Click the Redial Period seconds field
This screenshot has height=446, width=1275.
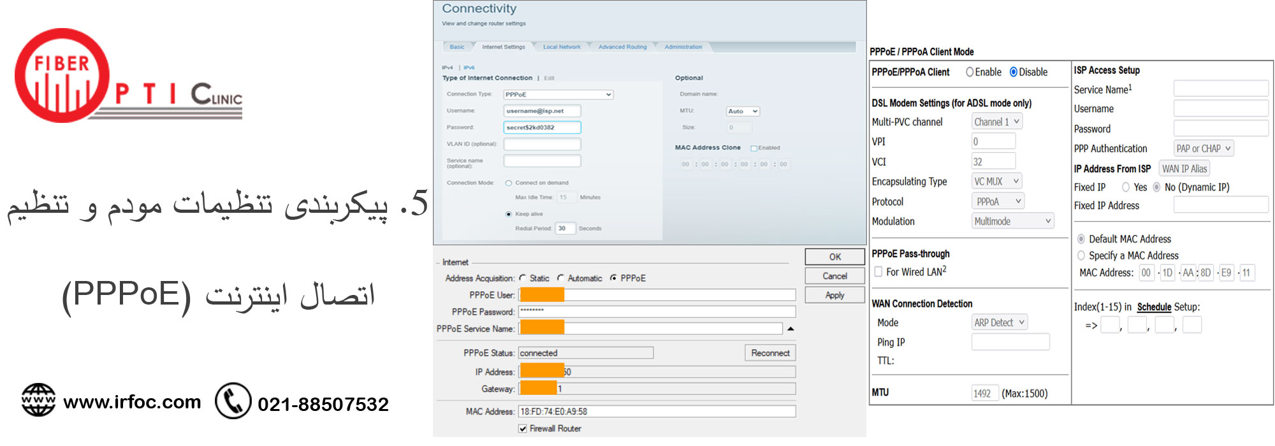click(x=565, y=228)
